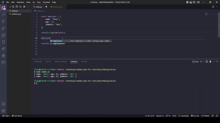220x123 pixels.
Task: Open the Terminal menu
Action: click(x=46, y=2)
